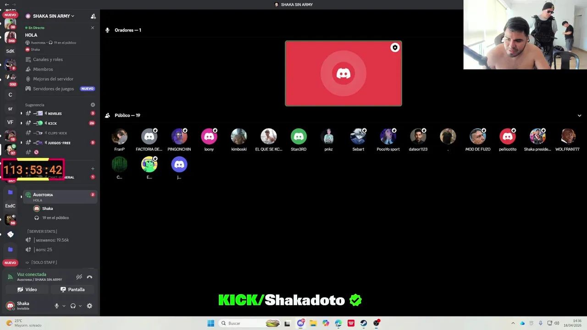Click moderator shield badge on speaker tile

tap(395, 48)
